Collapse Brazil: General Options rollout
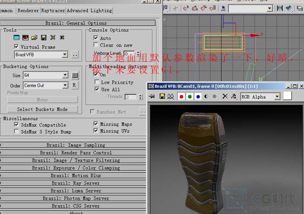Screen dimensions: 304x214 tap(78, 23)
